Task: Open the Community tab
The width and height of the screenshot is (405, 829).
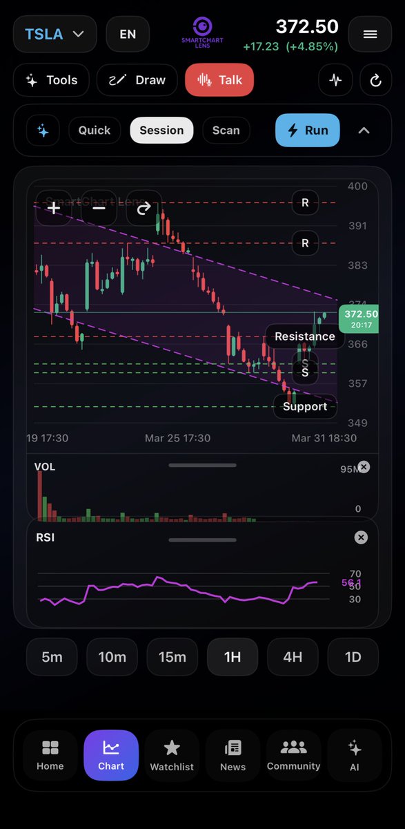Action: [x=293, y=755]
